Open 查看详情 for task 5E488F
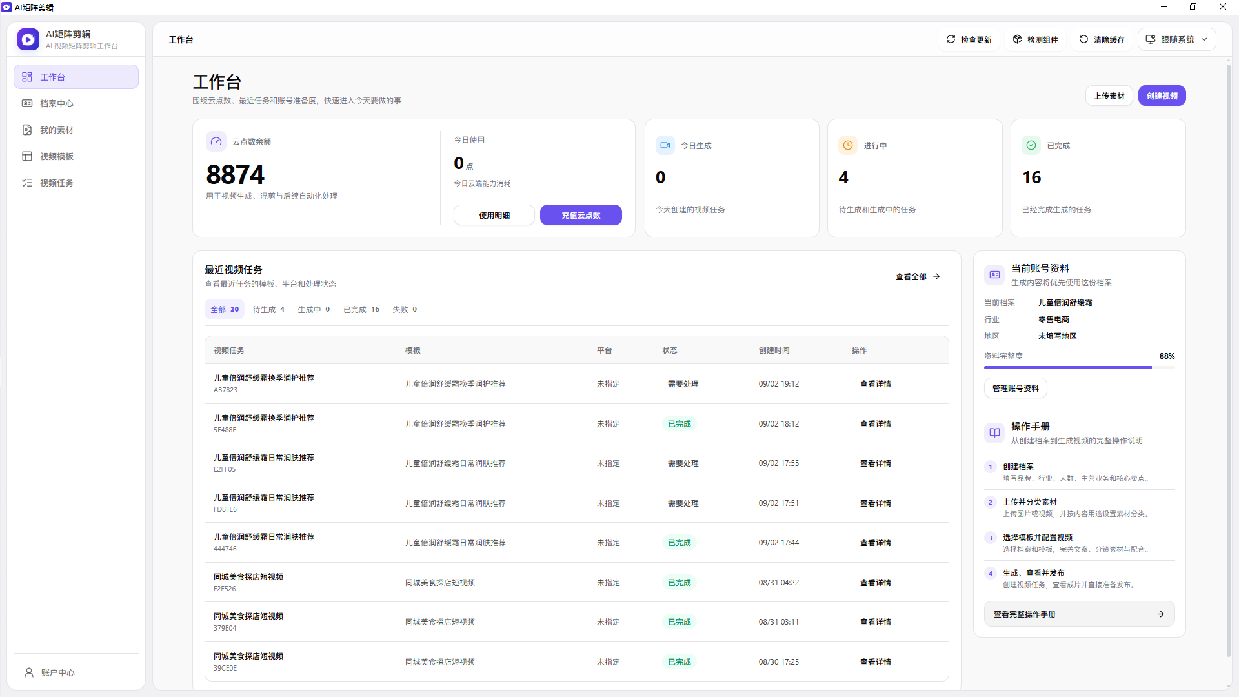Image resolution: width=1239 pixels, height=697 pixels. click(x=875, y=424)
